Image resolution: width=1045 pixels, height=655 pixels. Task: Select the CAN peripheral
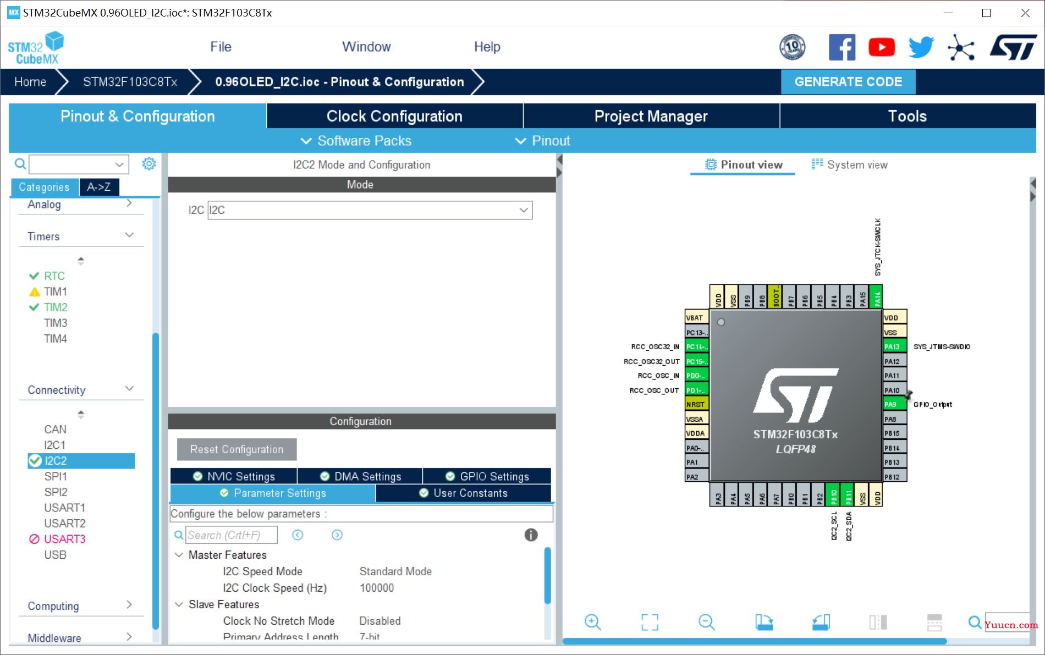[x=55, y=429]
